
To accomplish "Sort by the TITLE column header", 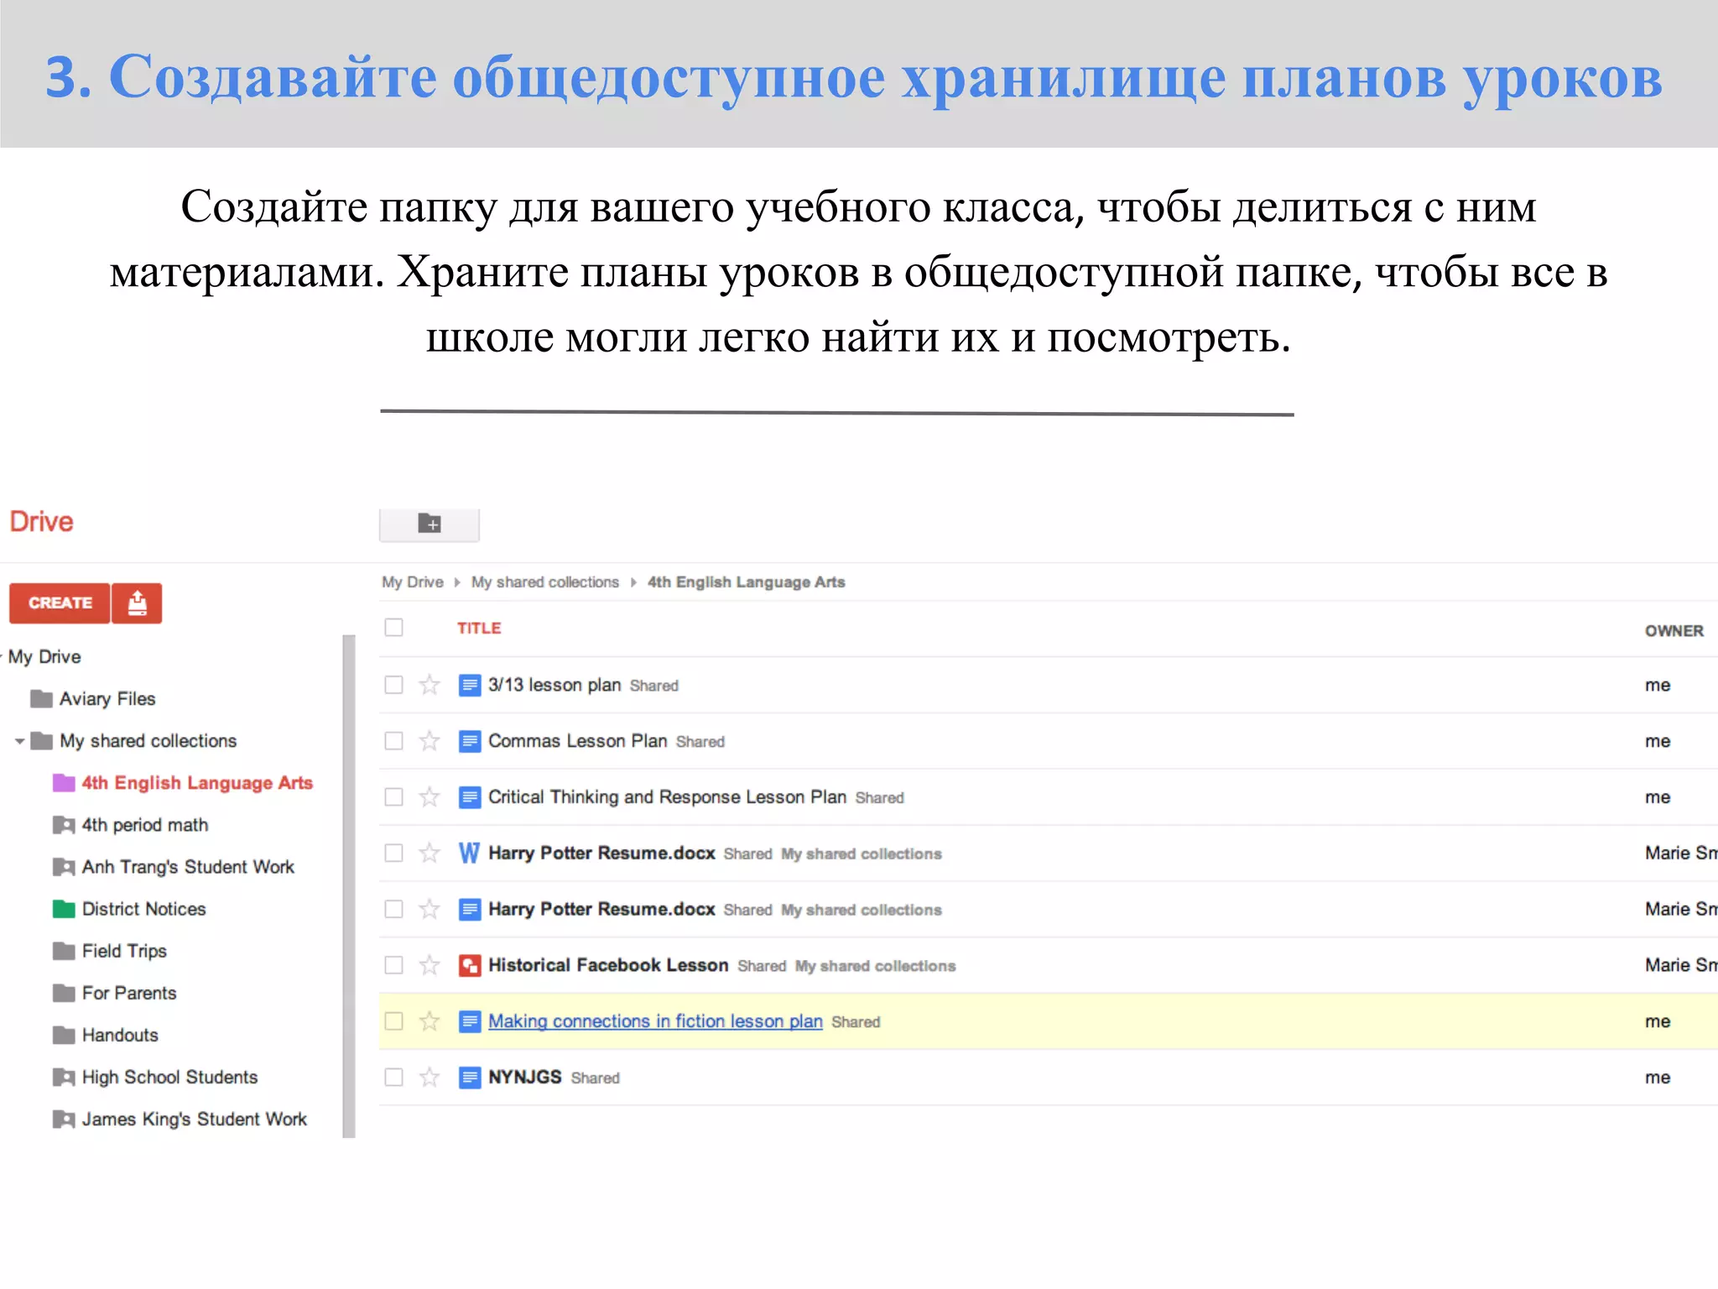I will coord(479,628).
